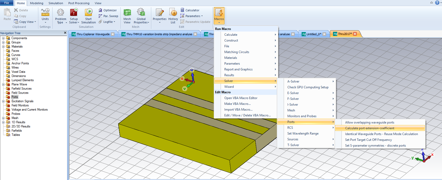Select Set Port Target Cut Off Frequency

point(380,140)
